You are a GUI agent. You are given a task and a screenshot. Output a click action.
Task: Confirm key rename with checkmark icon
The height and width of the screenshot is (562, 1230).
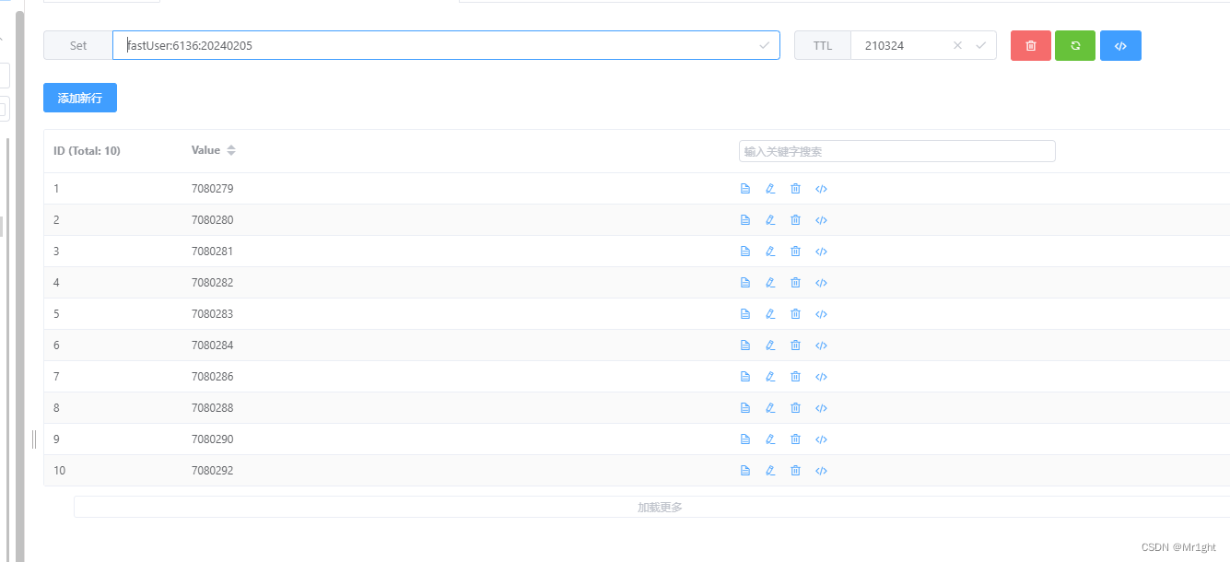764,45
